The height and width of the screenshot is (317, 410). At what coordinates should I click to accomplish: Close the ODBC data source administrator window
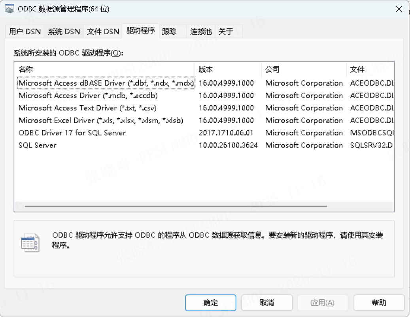(x=399, y=9)
